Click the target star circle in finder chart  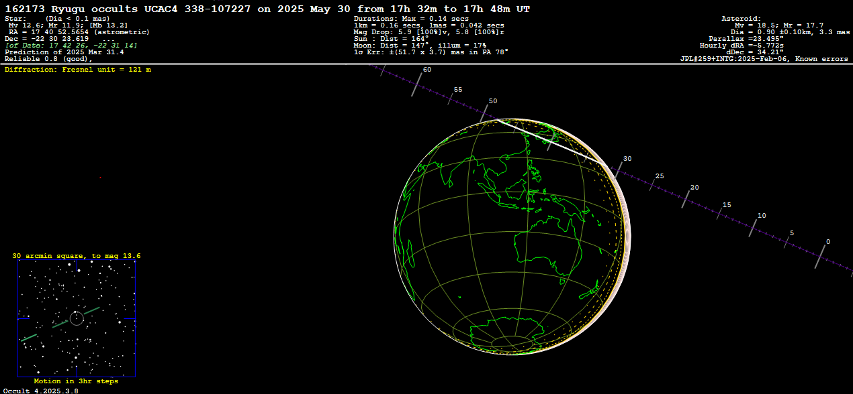(77, 318)
